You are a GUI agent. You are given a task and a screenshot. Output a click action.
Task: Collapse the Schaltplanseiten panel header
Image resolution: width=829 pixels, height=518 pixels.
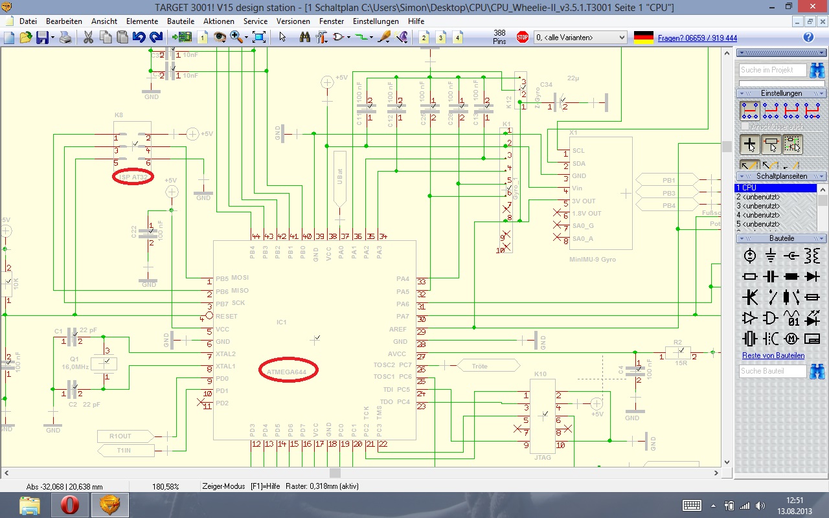pyautogui.click(x=782, y=176)
